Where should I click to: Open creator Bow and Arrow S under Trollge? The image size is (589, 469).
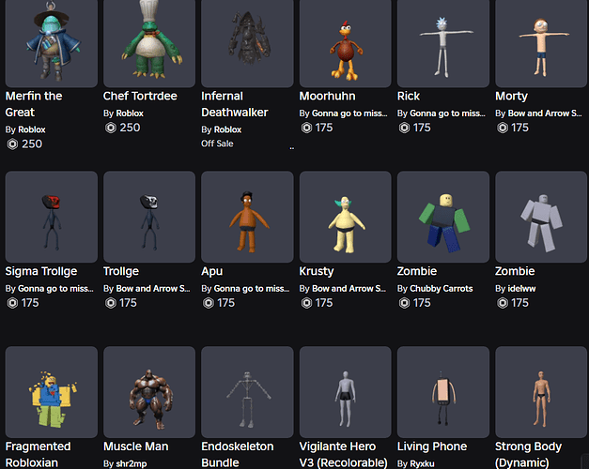click(x=153, y=289)
